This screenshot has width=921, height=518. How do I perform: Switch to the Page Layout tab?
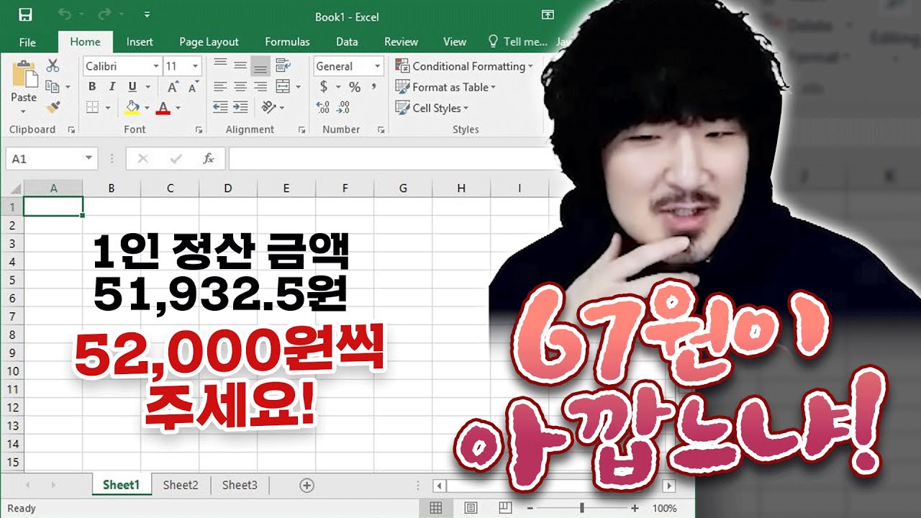(x=209, y=42)
